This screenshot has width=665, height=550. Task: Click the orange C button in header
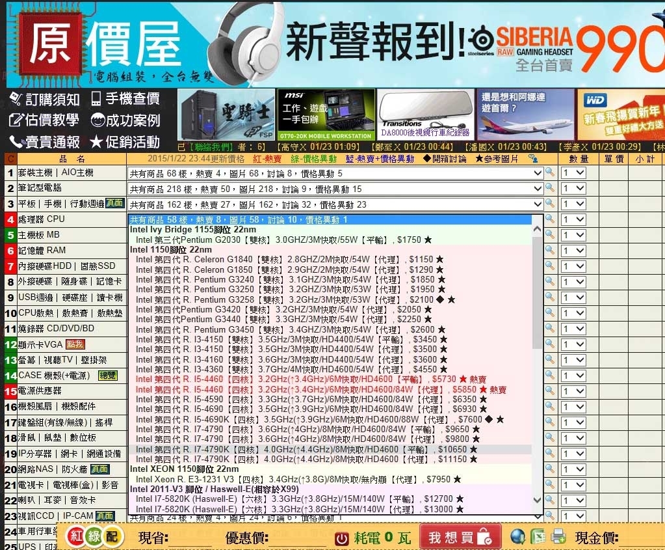(10, 159)
